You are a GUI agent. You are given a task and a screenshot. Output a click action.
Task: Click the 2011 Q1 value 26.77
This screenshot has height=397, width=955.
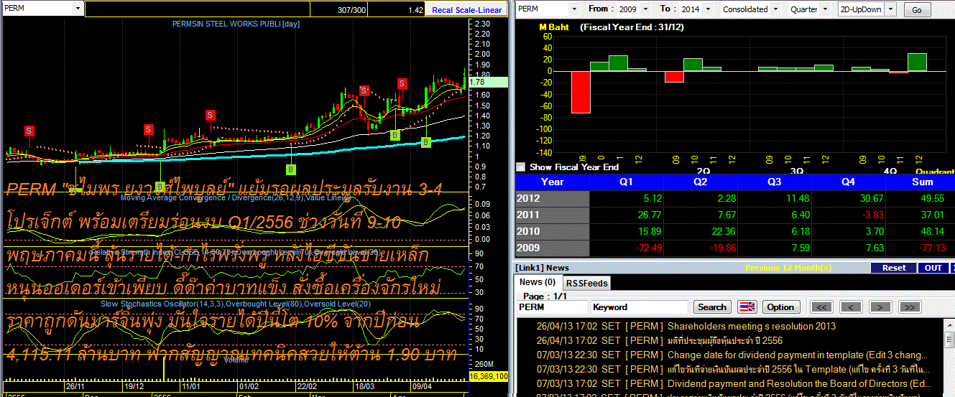tap(648, 215)
